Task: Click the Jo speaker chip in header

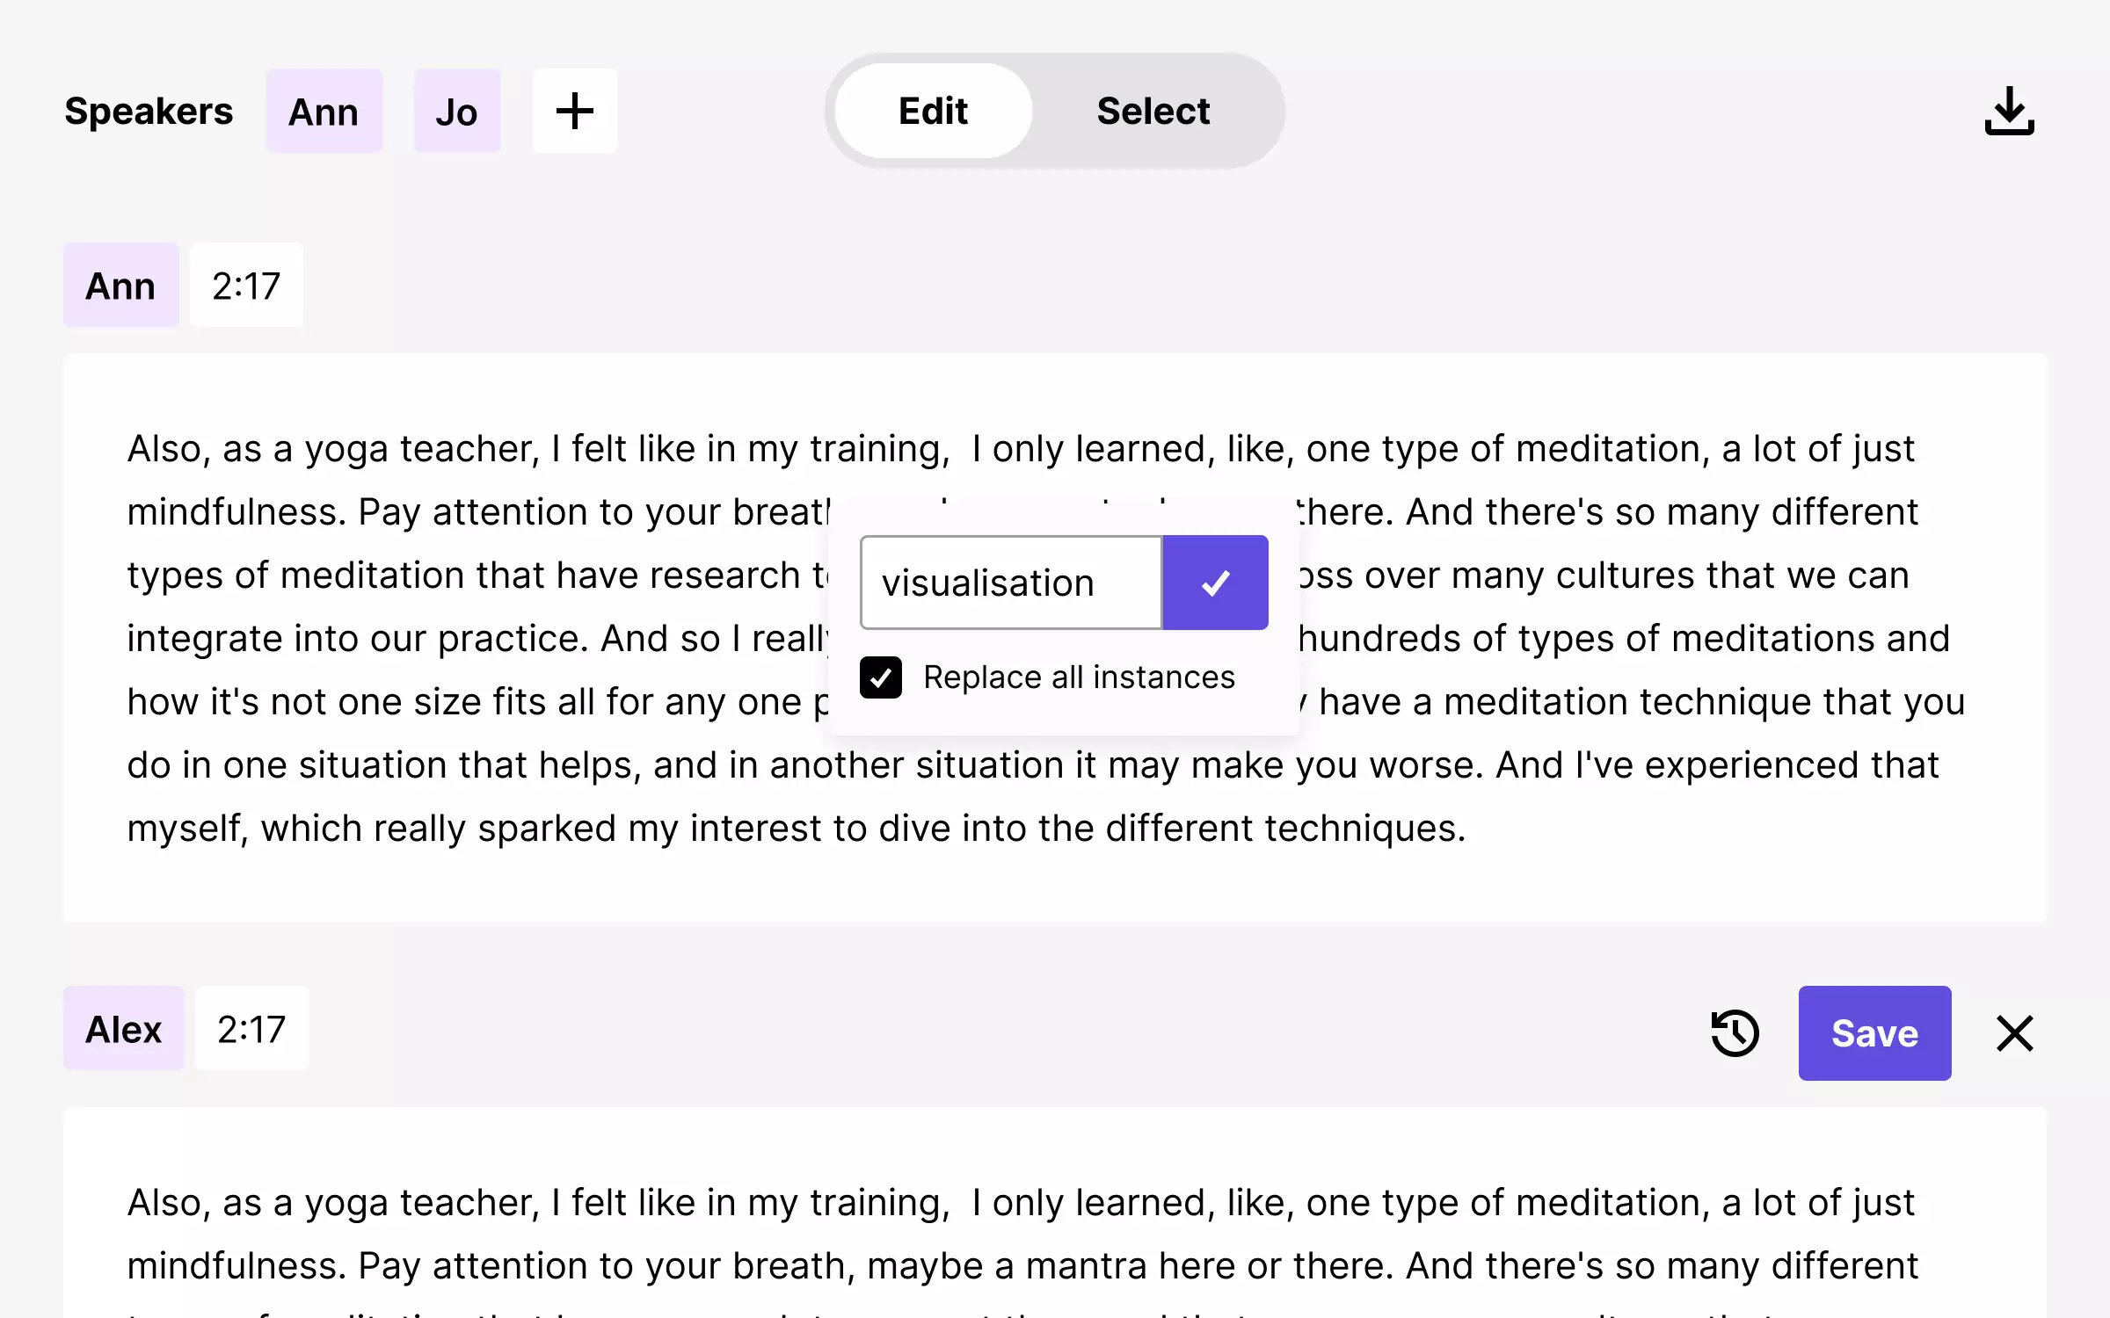Action: click(x=455, y=111)
